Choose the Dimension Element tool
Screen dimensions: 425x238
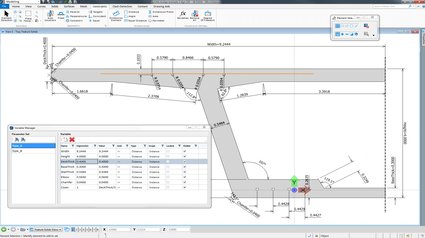pyautogui.click(x=116, y=16)
